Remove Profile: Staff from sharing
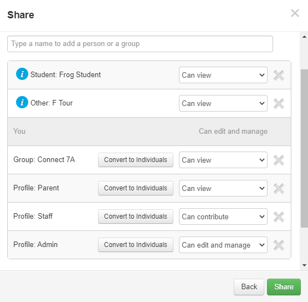The image size is (308, 302). point(279,217)
